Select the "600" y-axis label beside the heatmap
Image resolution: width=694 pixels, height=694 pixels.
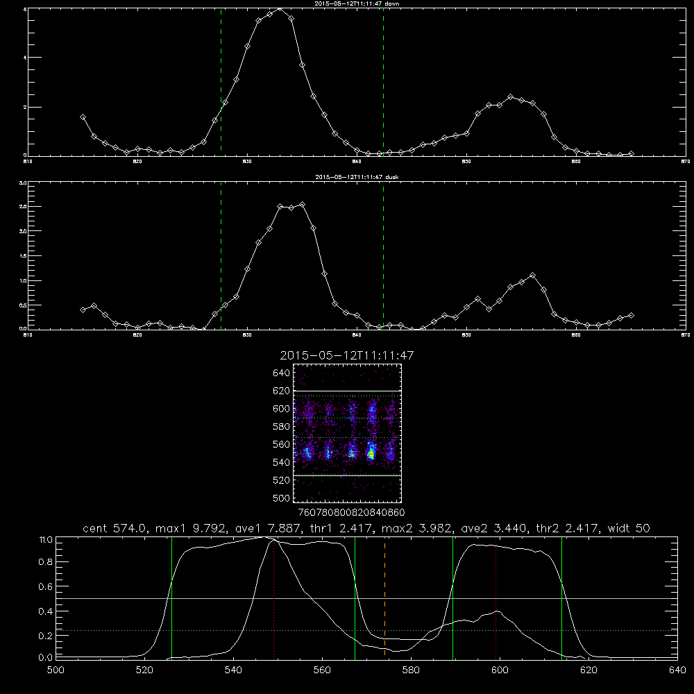click(282, 409)
